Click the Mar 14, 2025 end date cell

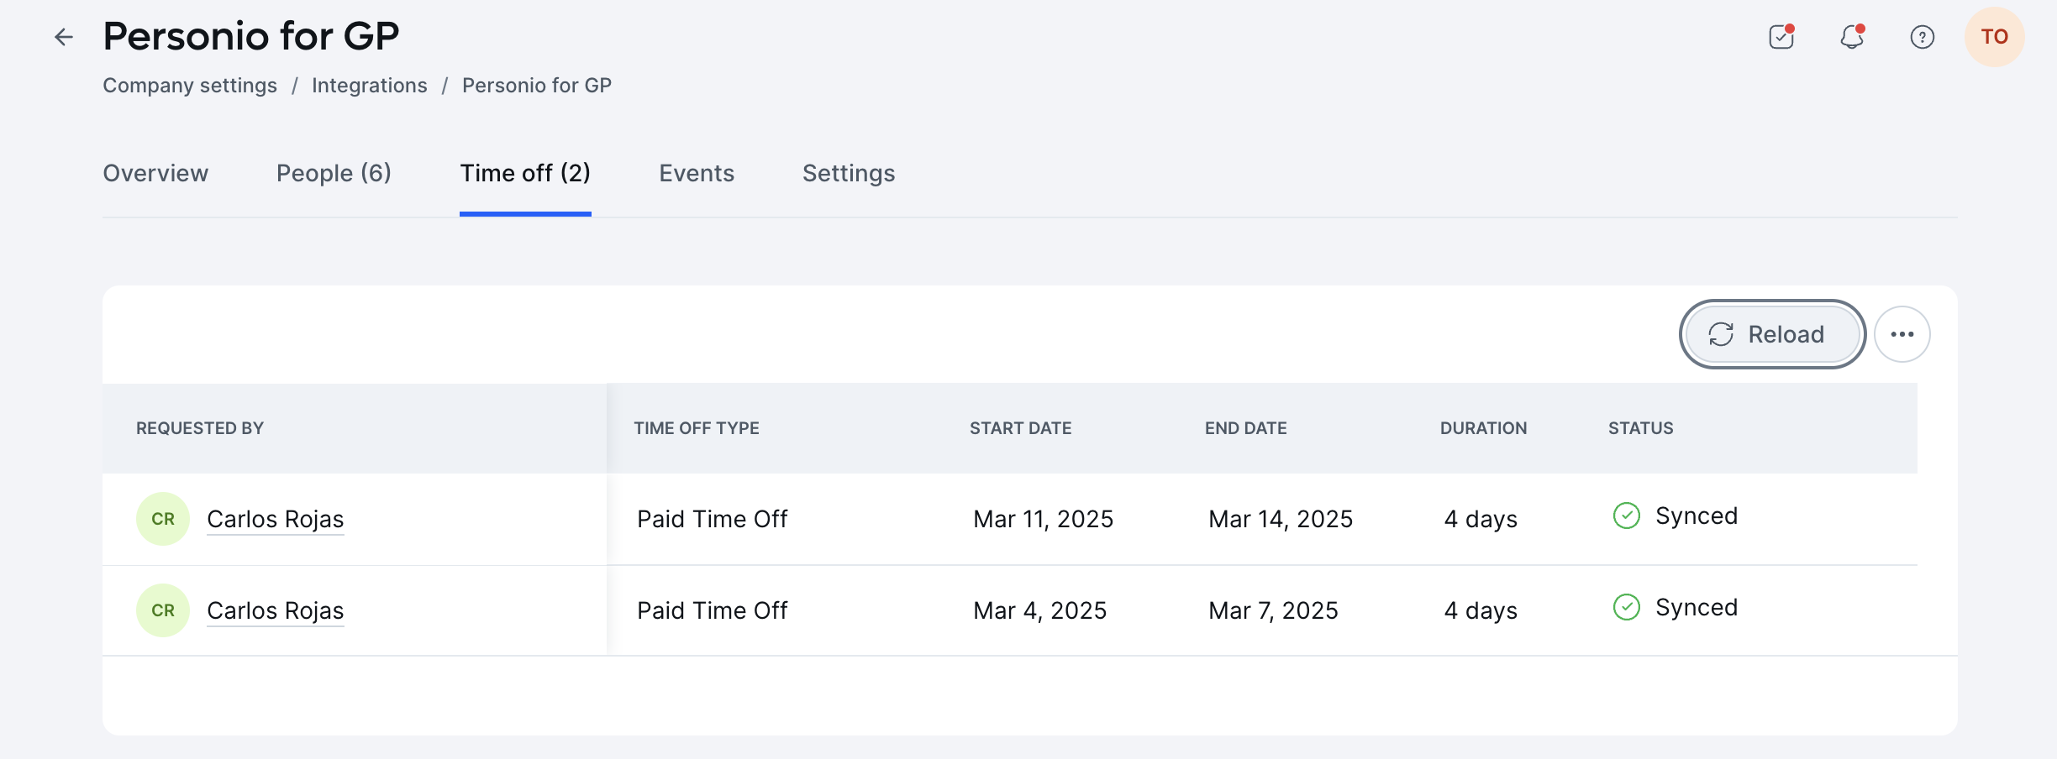(1281, 519)
